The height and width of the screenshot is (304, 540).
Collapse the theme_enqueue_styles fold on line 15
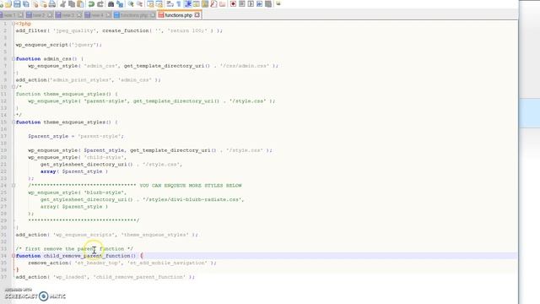pyautogui.click(x=13, y=122)
